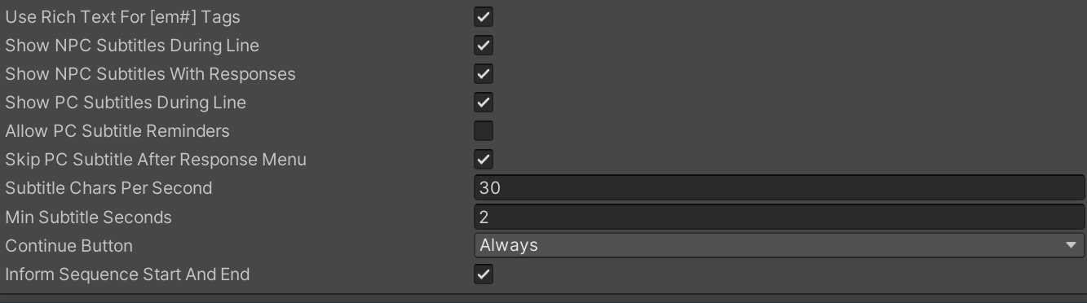Toggle Show NPC Subtitles During Line checkbox
The width and height of the screenshot is (1087, 303).
click(x=484, y=46)
